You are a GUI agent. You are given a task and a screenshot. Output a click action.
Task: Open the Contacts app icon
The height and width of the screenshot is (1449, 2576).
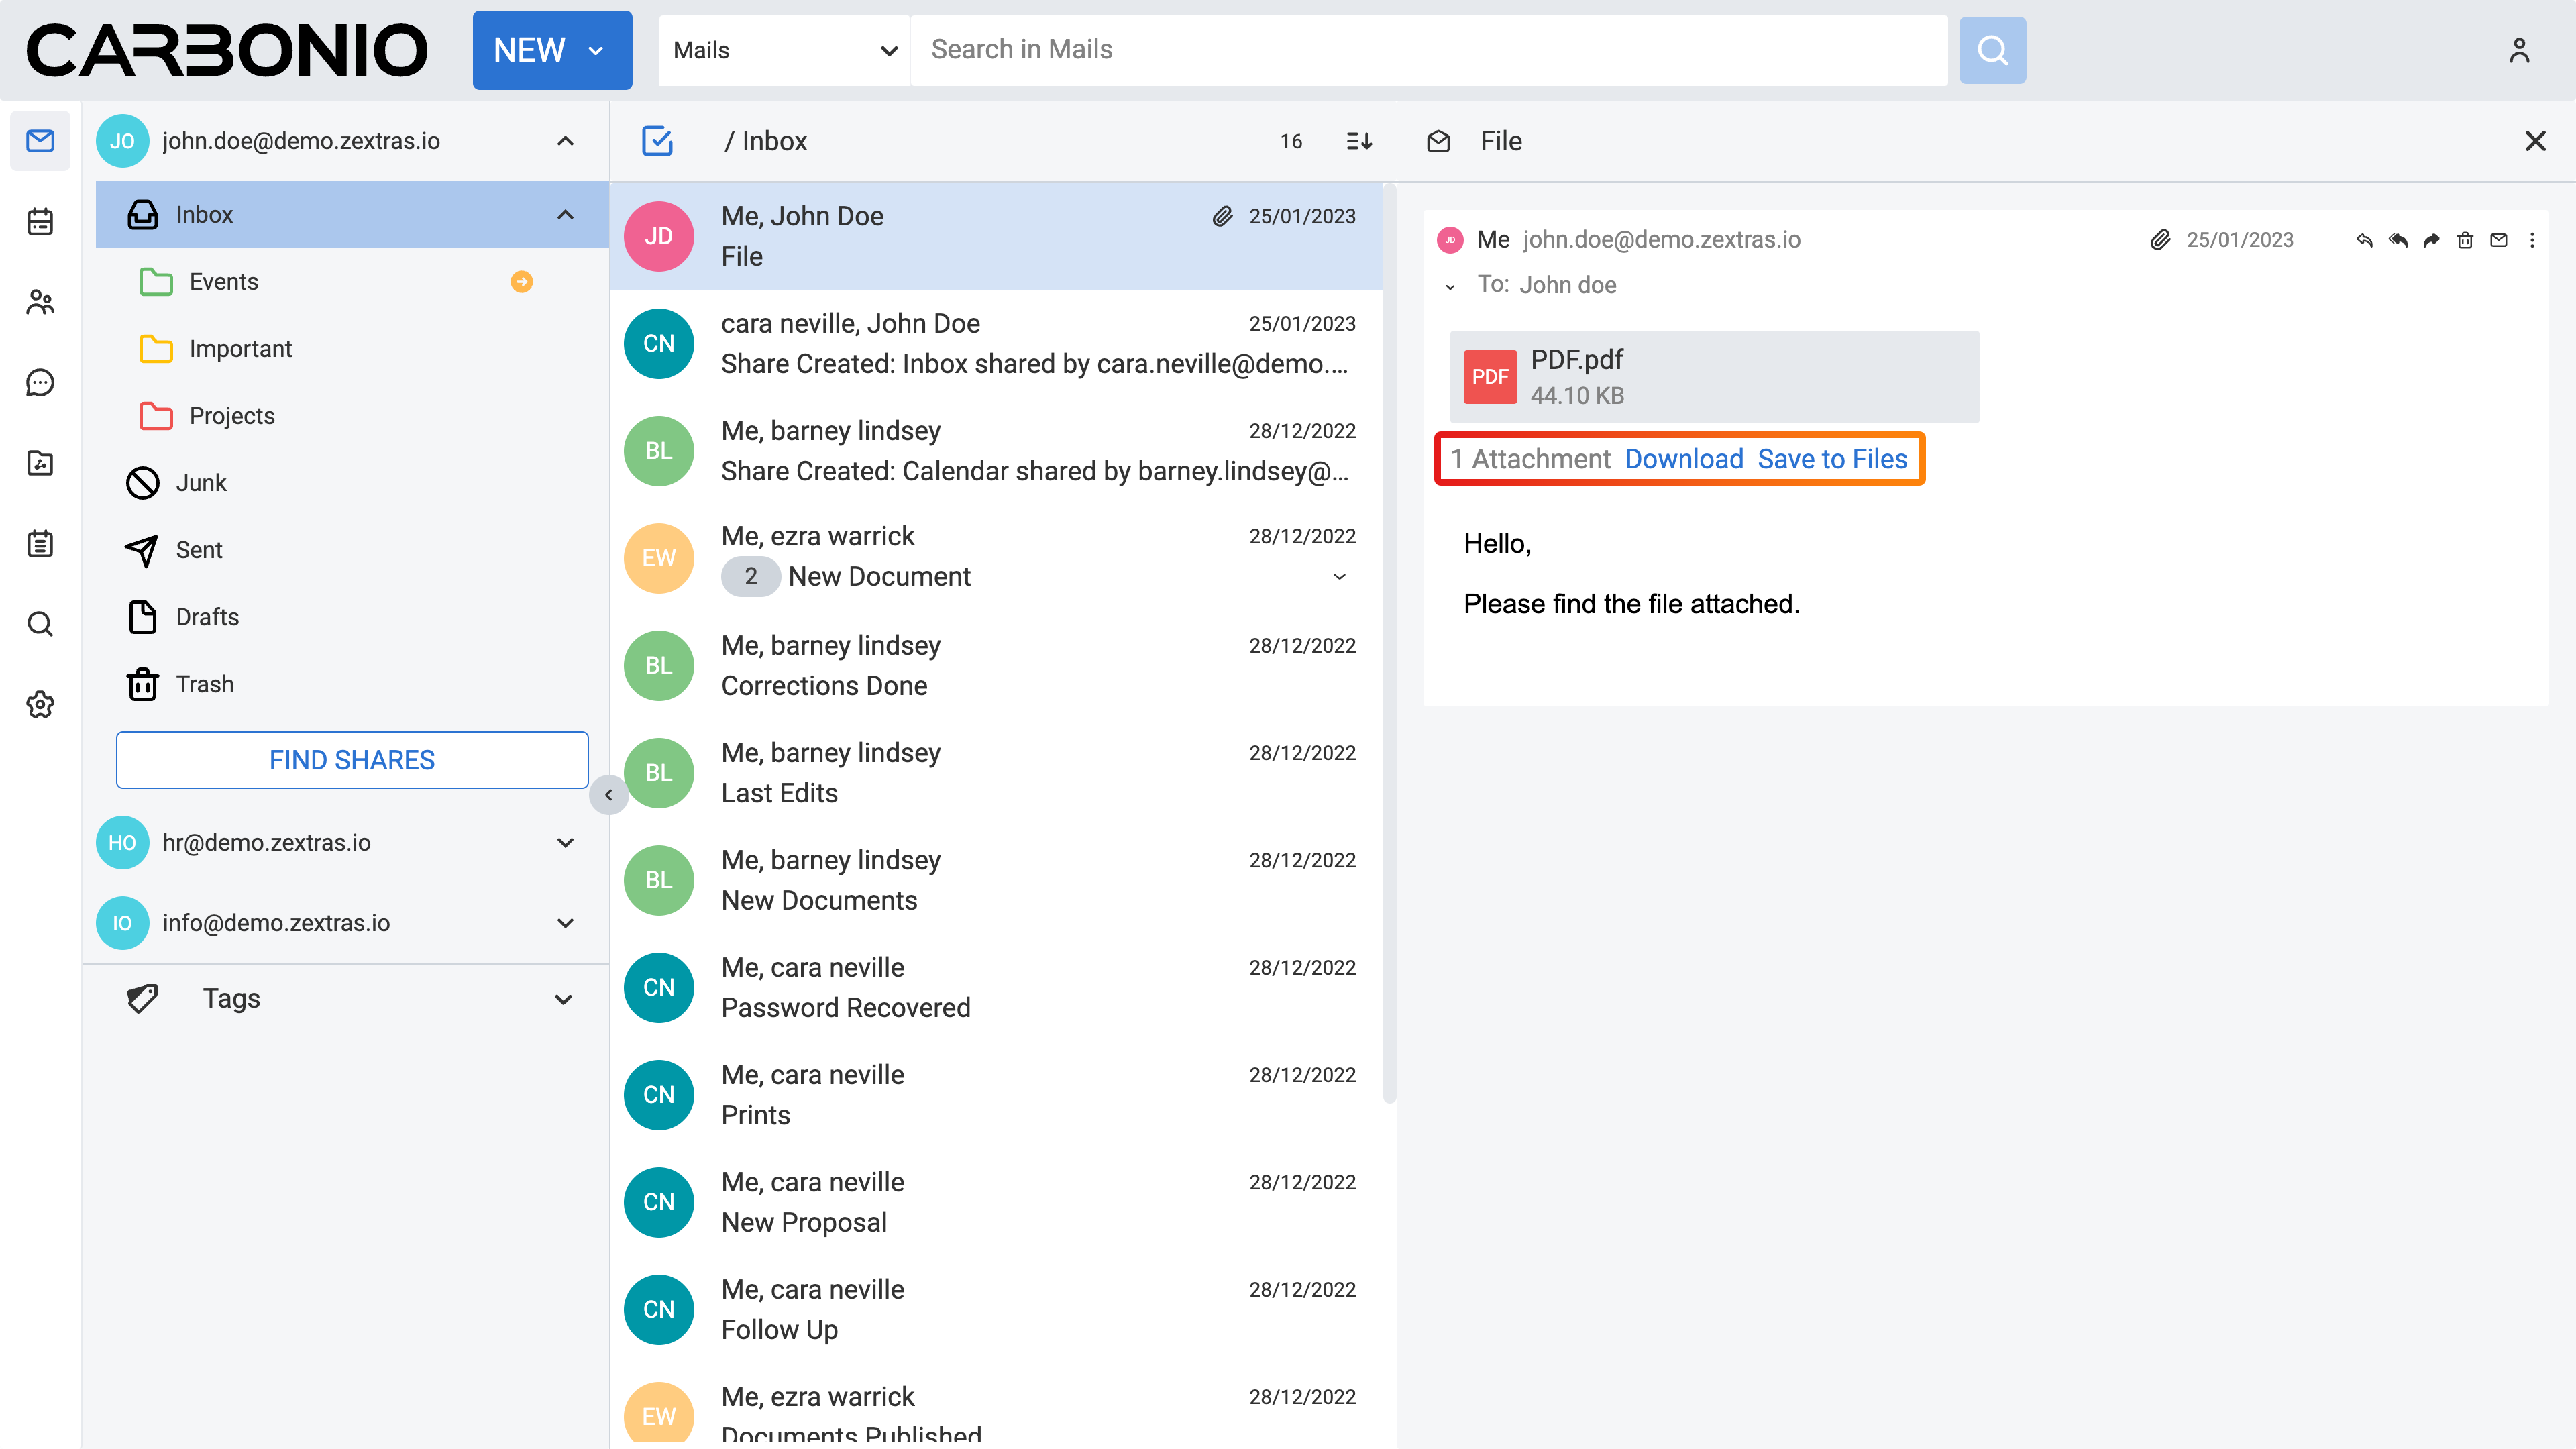point(40,302)
